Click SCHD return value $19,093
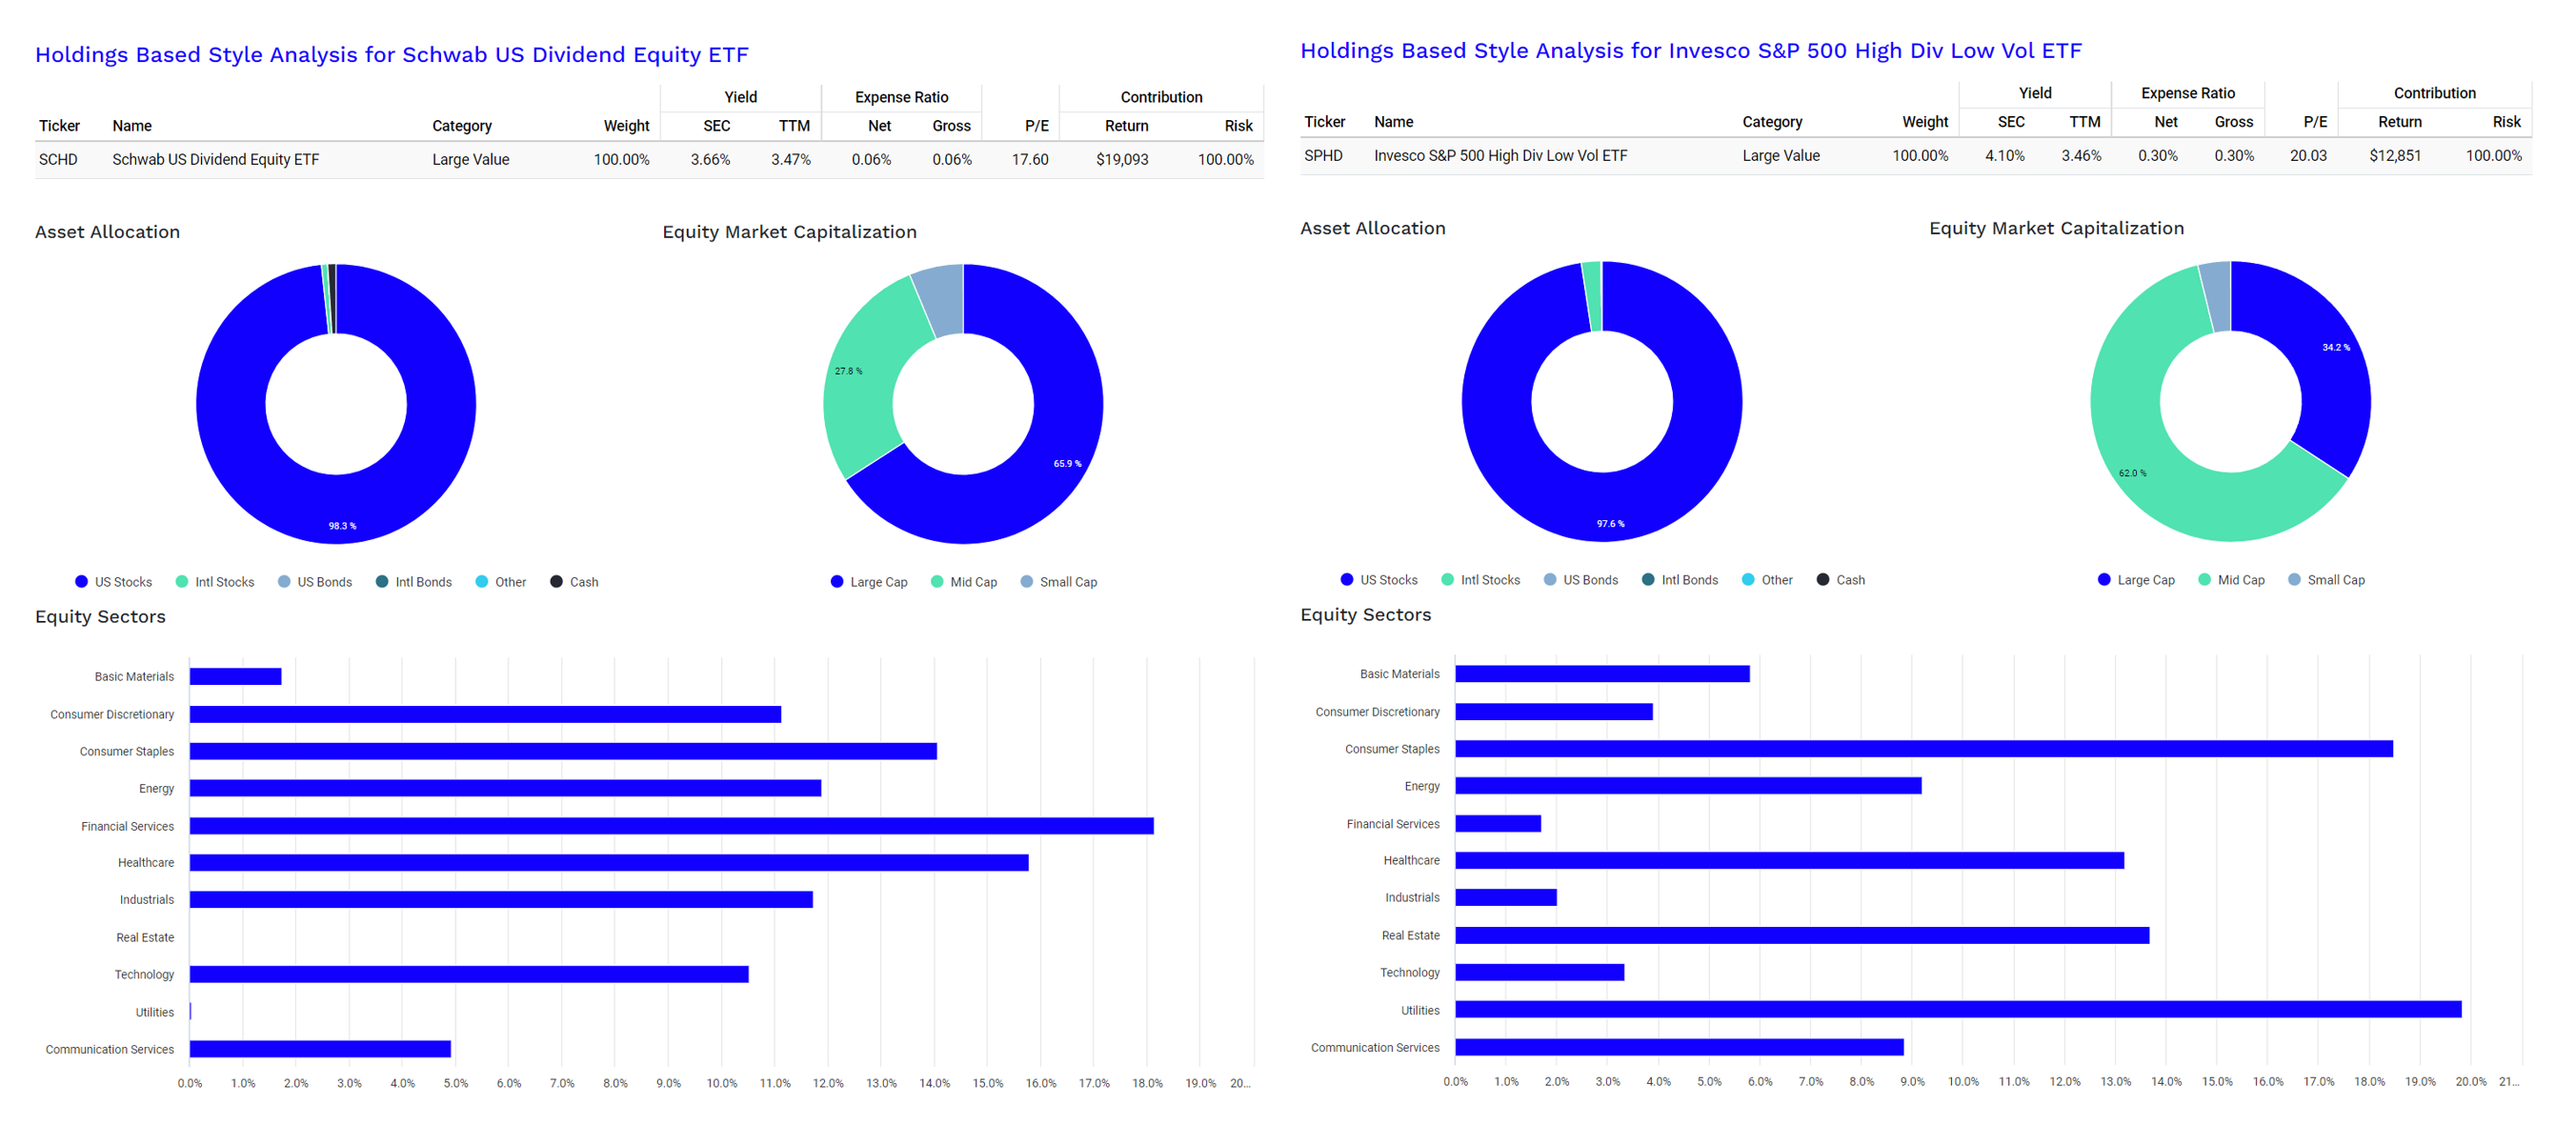Screen dimensions: 2576x1145 click(x=1122, y=160)
